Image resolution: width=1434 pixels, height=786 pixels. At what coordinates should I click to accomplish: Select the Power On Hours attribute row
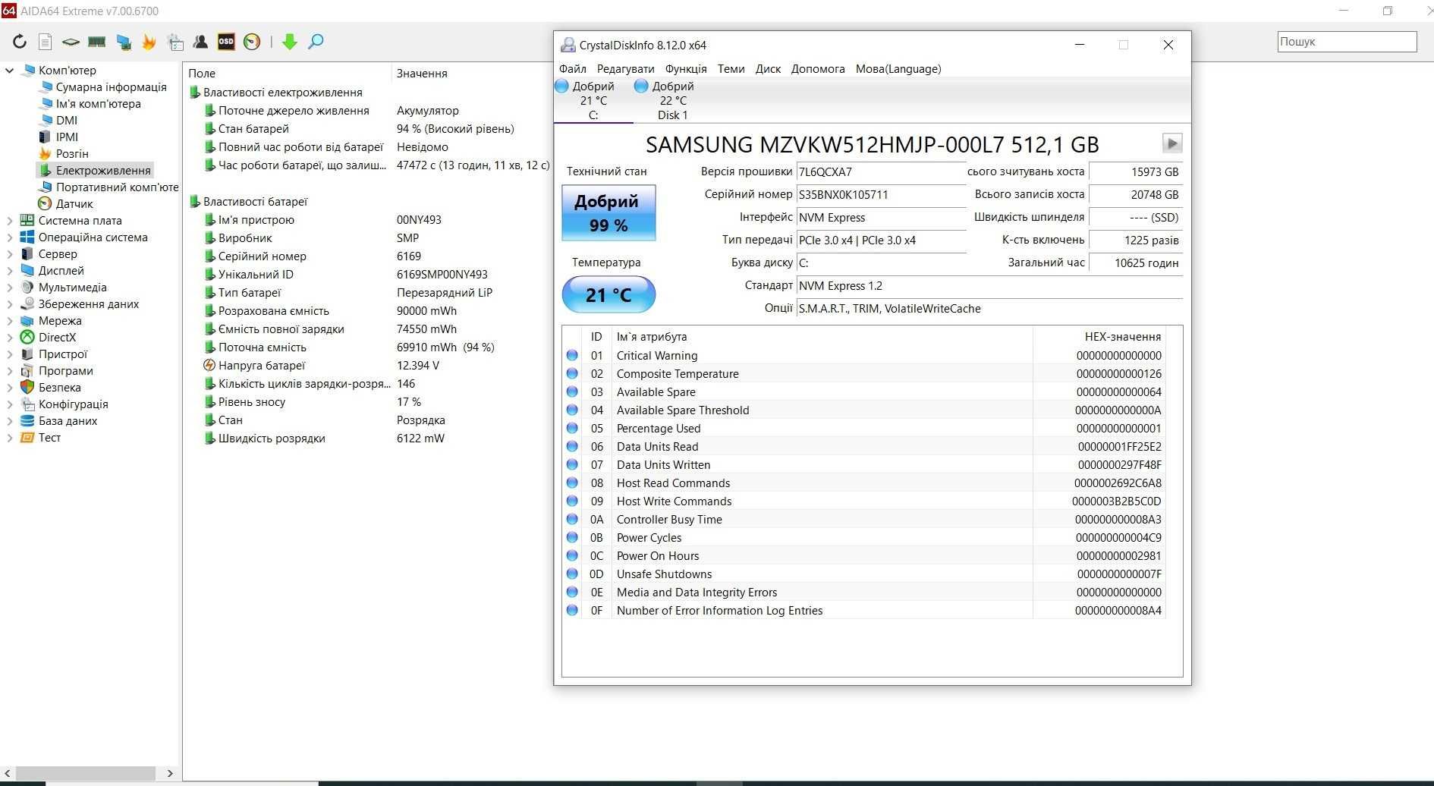click(x=865, y=555)
